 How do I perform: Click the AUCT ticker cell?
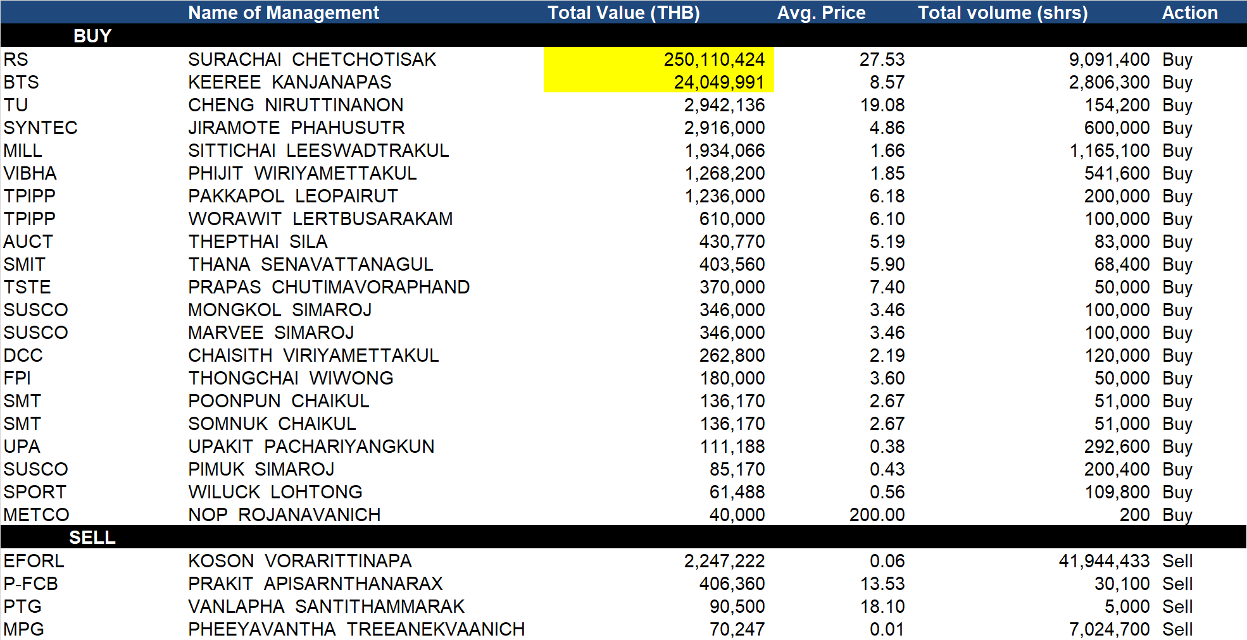[x=28, y=242]
